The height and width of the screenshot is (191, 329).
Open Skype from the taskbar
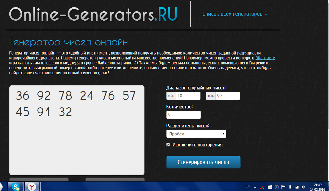(16, 187)
